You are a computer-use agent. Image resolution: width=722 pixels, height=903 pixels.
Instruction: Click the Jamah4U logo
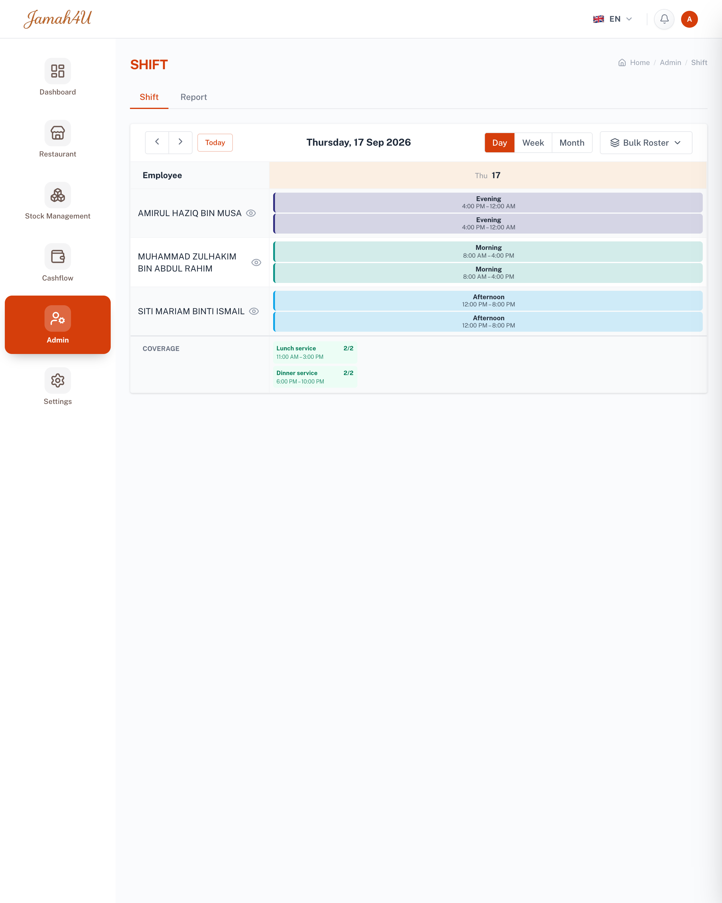[x=57, y=19]
